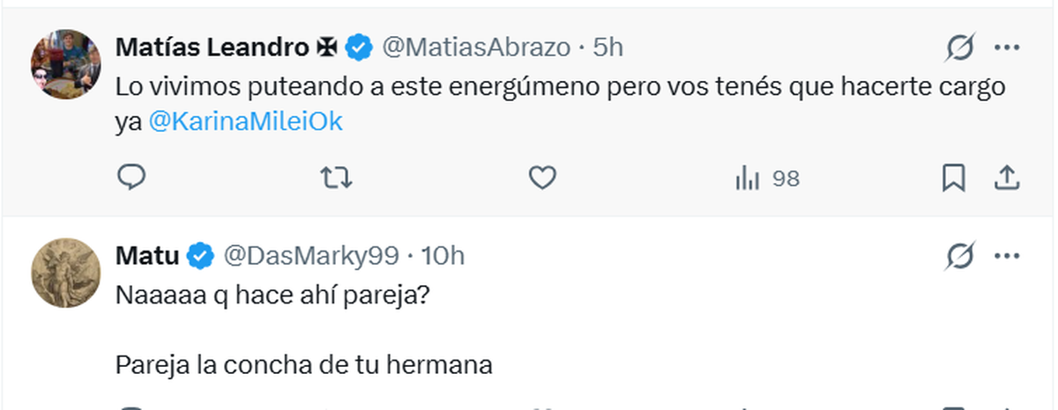The image size is (1058, 410).
Task: Open Matu's profile avatar
Action: (x=66, y=273)
